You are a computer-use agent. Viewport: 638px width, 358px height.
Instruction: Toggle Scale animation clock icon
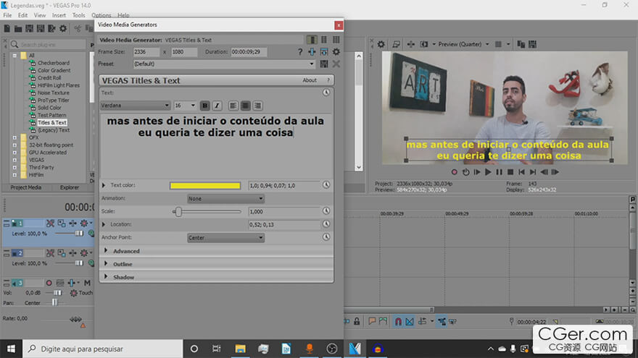tap(326, 210)
